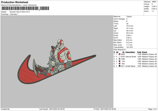Click the dark blue swatch with code 1362
Image resolution: width=158 pixels, height=111 pixels.
point(120,61)
